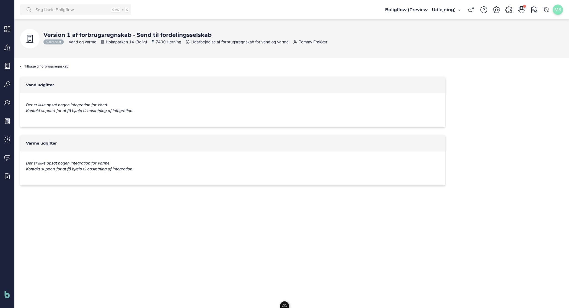
Task: Click the share icon in top bar
Action: pyautogui.click(x=471, y=10)
